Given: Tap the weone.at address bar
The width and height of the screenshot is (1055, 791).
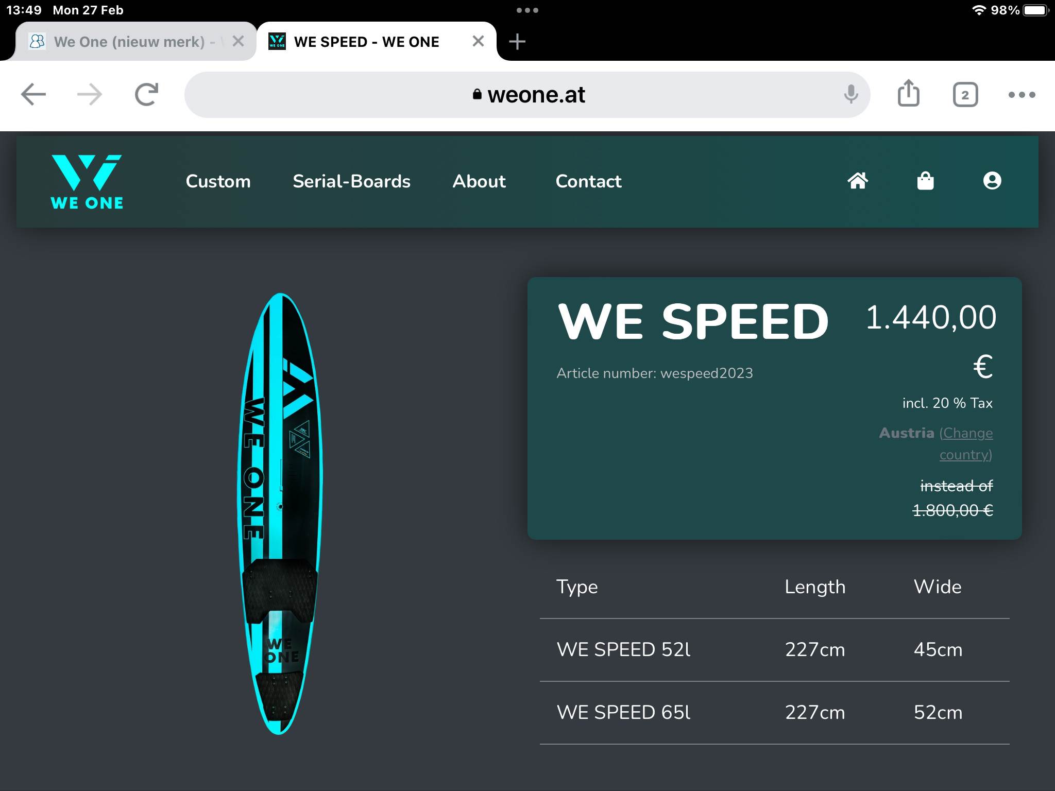Looking at the screenshot, I should 527,95.
